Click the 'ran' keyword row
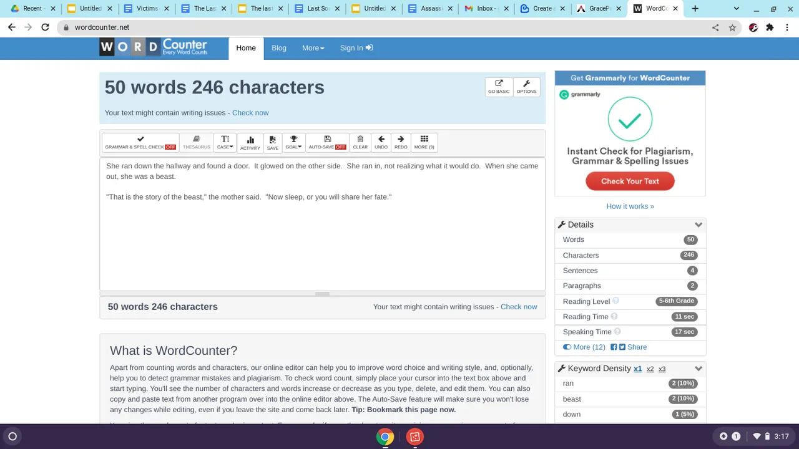 pyautogui.click(x=630, y=384)
